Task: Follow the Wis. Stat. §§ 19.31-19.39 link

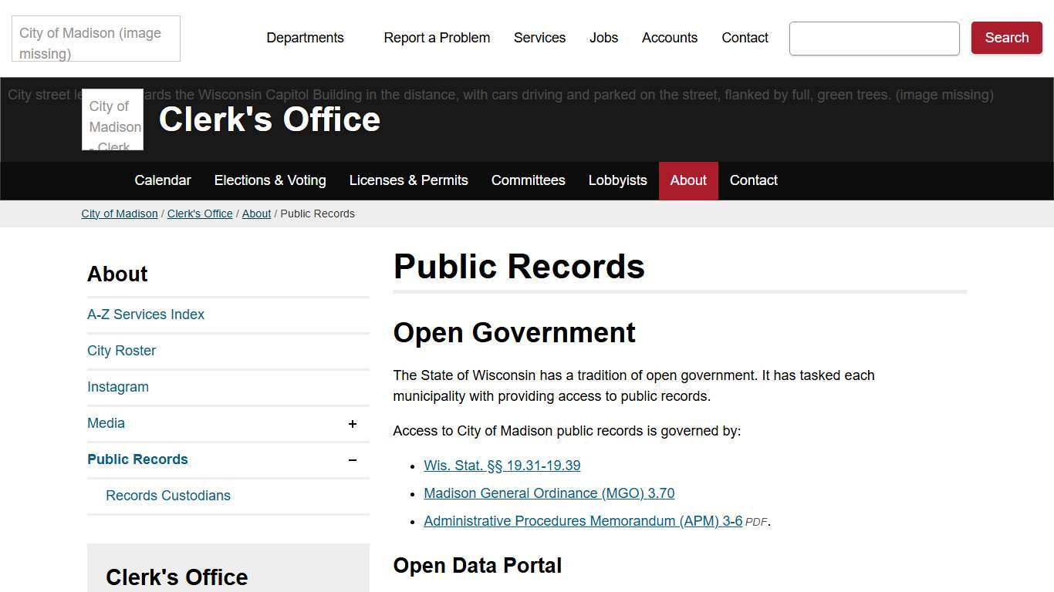Action: point(502,466)
